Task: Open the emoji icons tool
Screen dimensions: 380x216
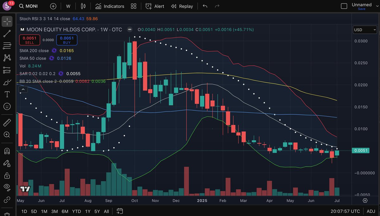Action: [x=7, y=106]
